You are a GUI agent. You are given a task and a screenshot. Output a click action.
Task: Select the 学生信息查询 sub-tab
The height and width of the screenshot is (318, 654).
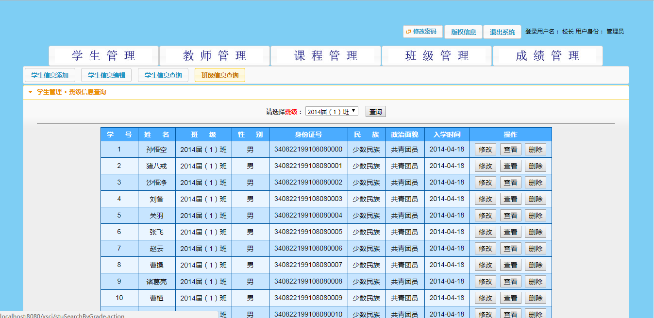[163, 75]
